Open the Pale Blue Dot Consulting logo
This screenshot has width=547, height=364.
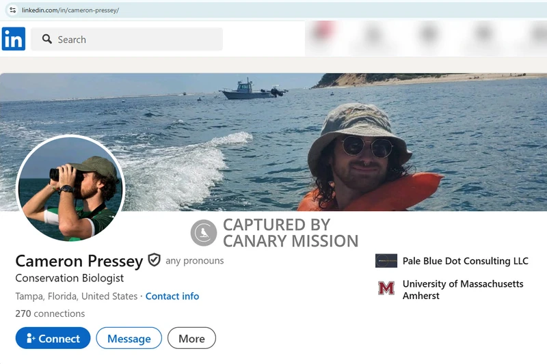386,261
